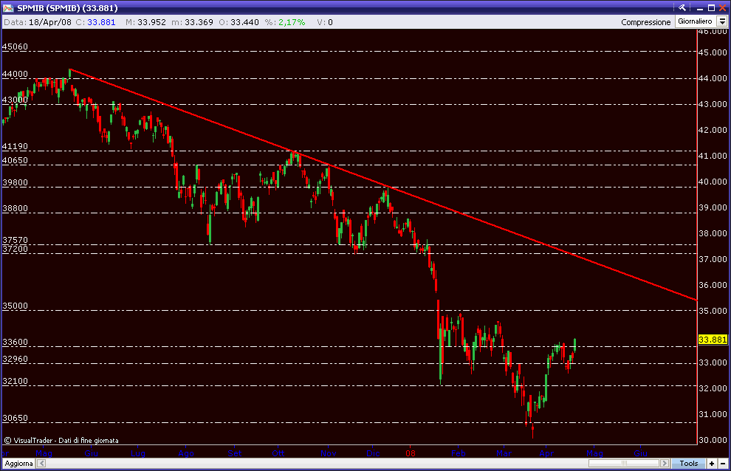Click the red 08 year marker on time axis

(x=412, y=451)
